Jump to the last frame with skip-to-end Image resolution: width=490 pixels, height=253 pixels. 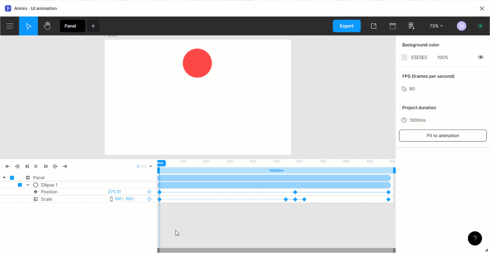[65, 166]
